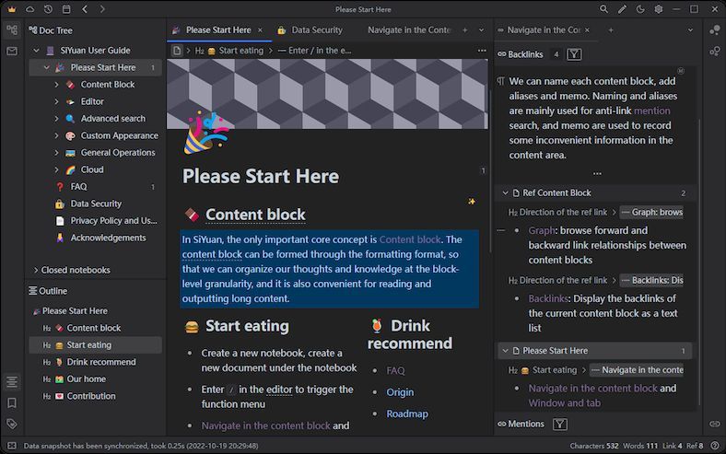Expand the General Operations tree item

click(x=56, y=153)
